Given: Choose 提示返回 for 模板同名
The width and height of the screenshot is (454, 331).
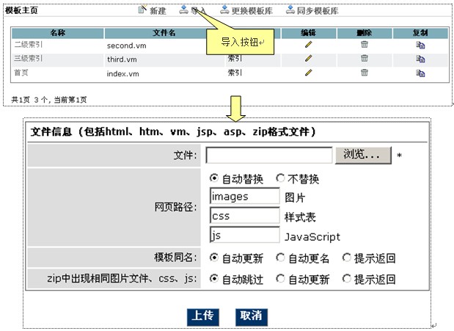Looking at the screenshot, I should point(346,258).
